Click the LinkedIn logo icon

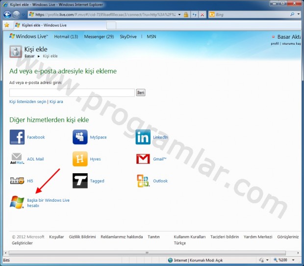(x=143, y=137)
